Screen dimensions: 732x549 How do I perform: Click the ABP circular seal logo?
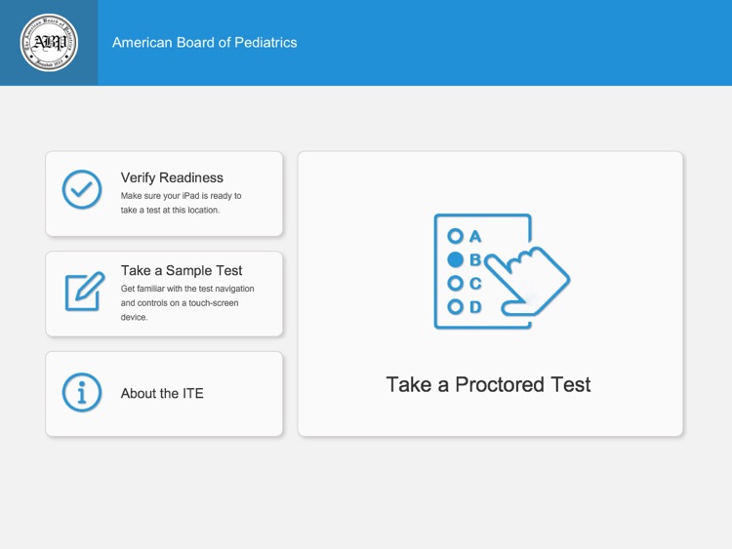[x=49, y=43]
